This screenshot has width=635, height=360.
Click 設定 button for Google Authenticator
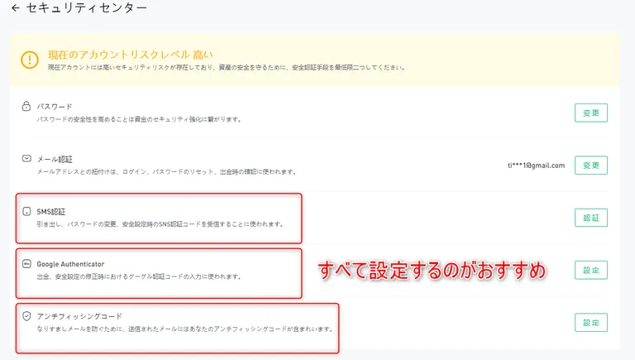pyautogui.click(x=591, y=270)
